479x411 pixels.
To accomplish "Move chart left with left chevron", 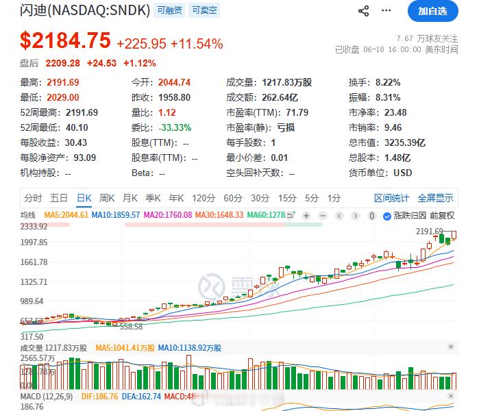I will 339,216.
